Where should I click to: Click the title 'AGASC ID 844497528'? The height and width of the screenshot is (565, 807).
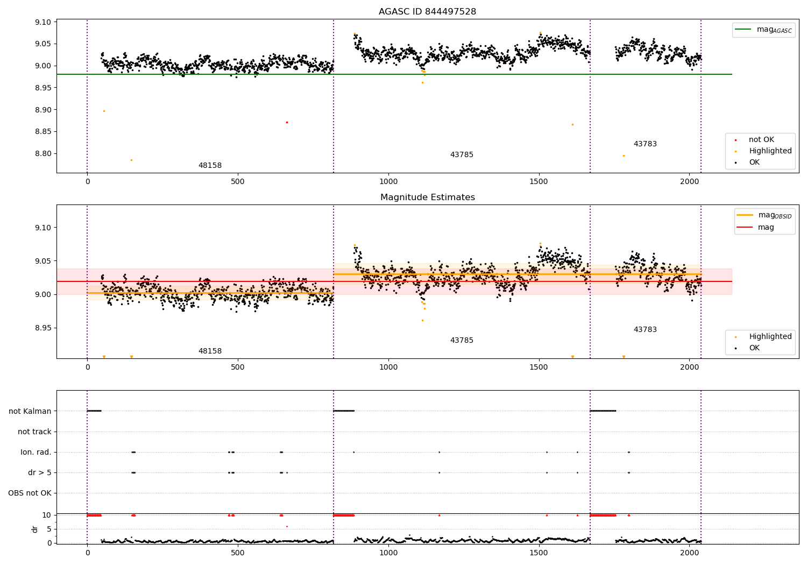[427, 12]
